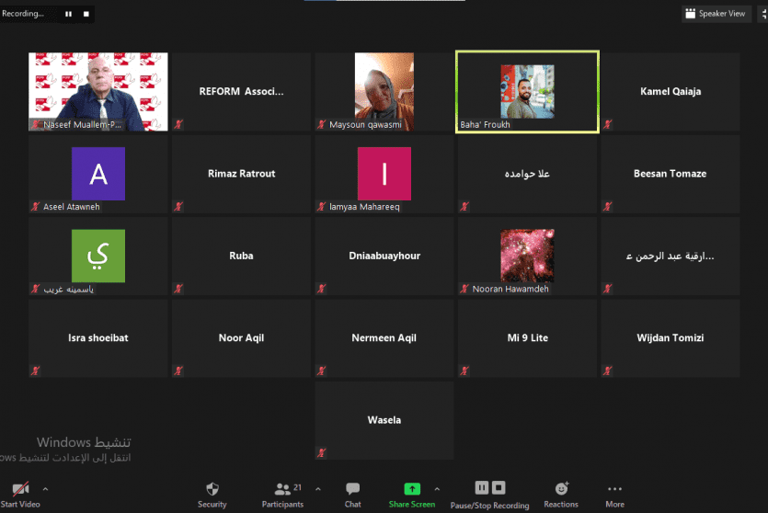Image resolution: width=768 pixels, height=513 pixels.
Task: Open the Chat panel
Action: (x=352, y=489)
